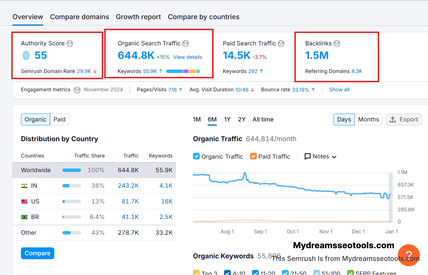Toggle the Paid Traffic checkbox
428x275 pixels.
point(253,156)
